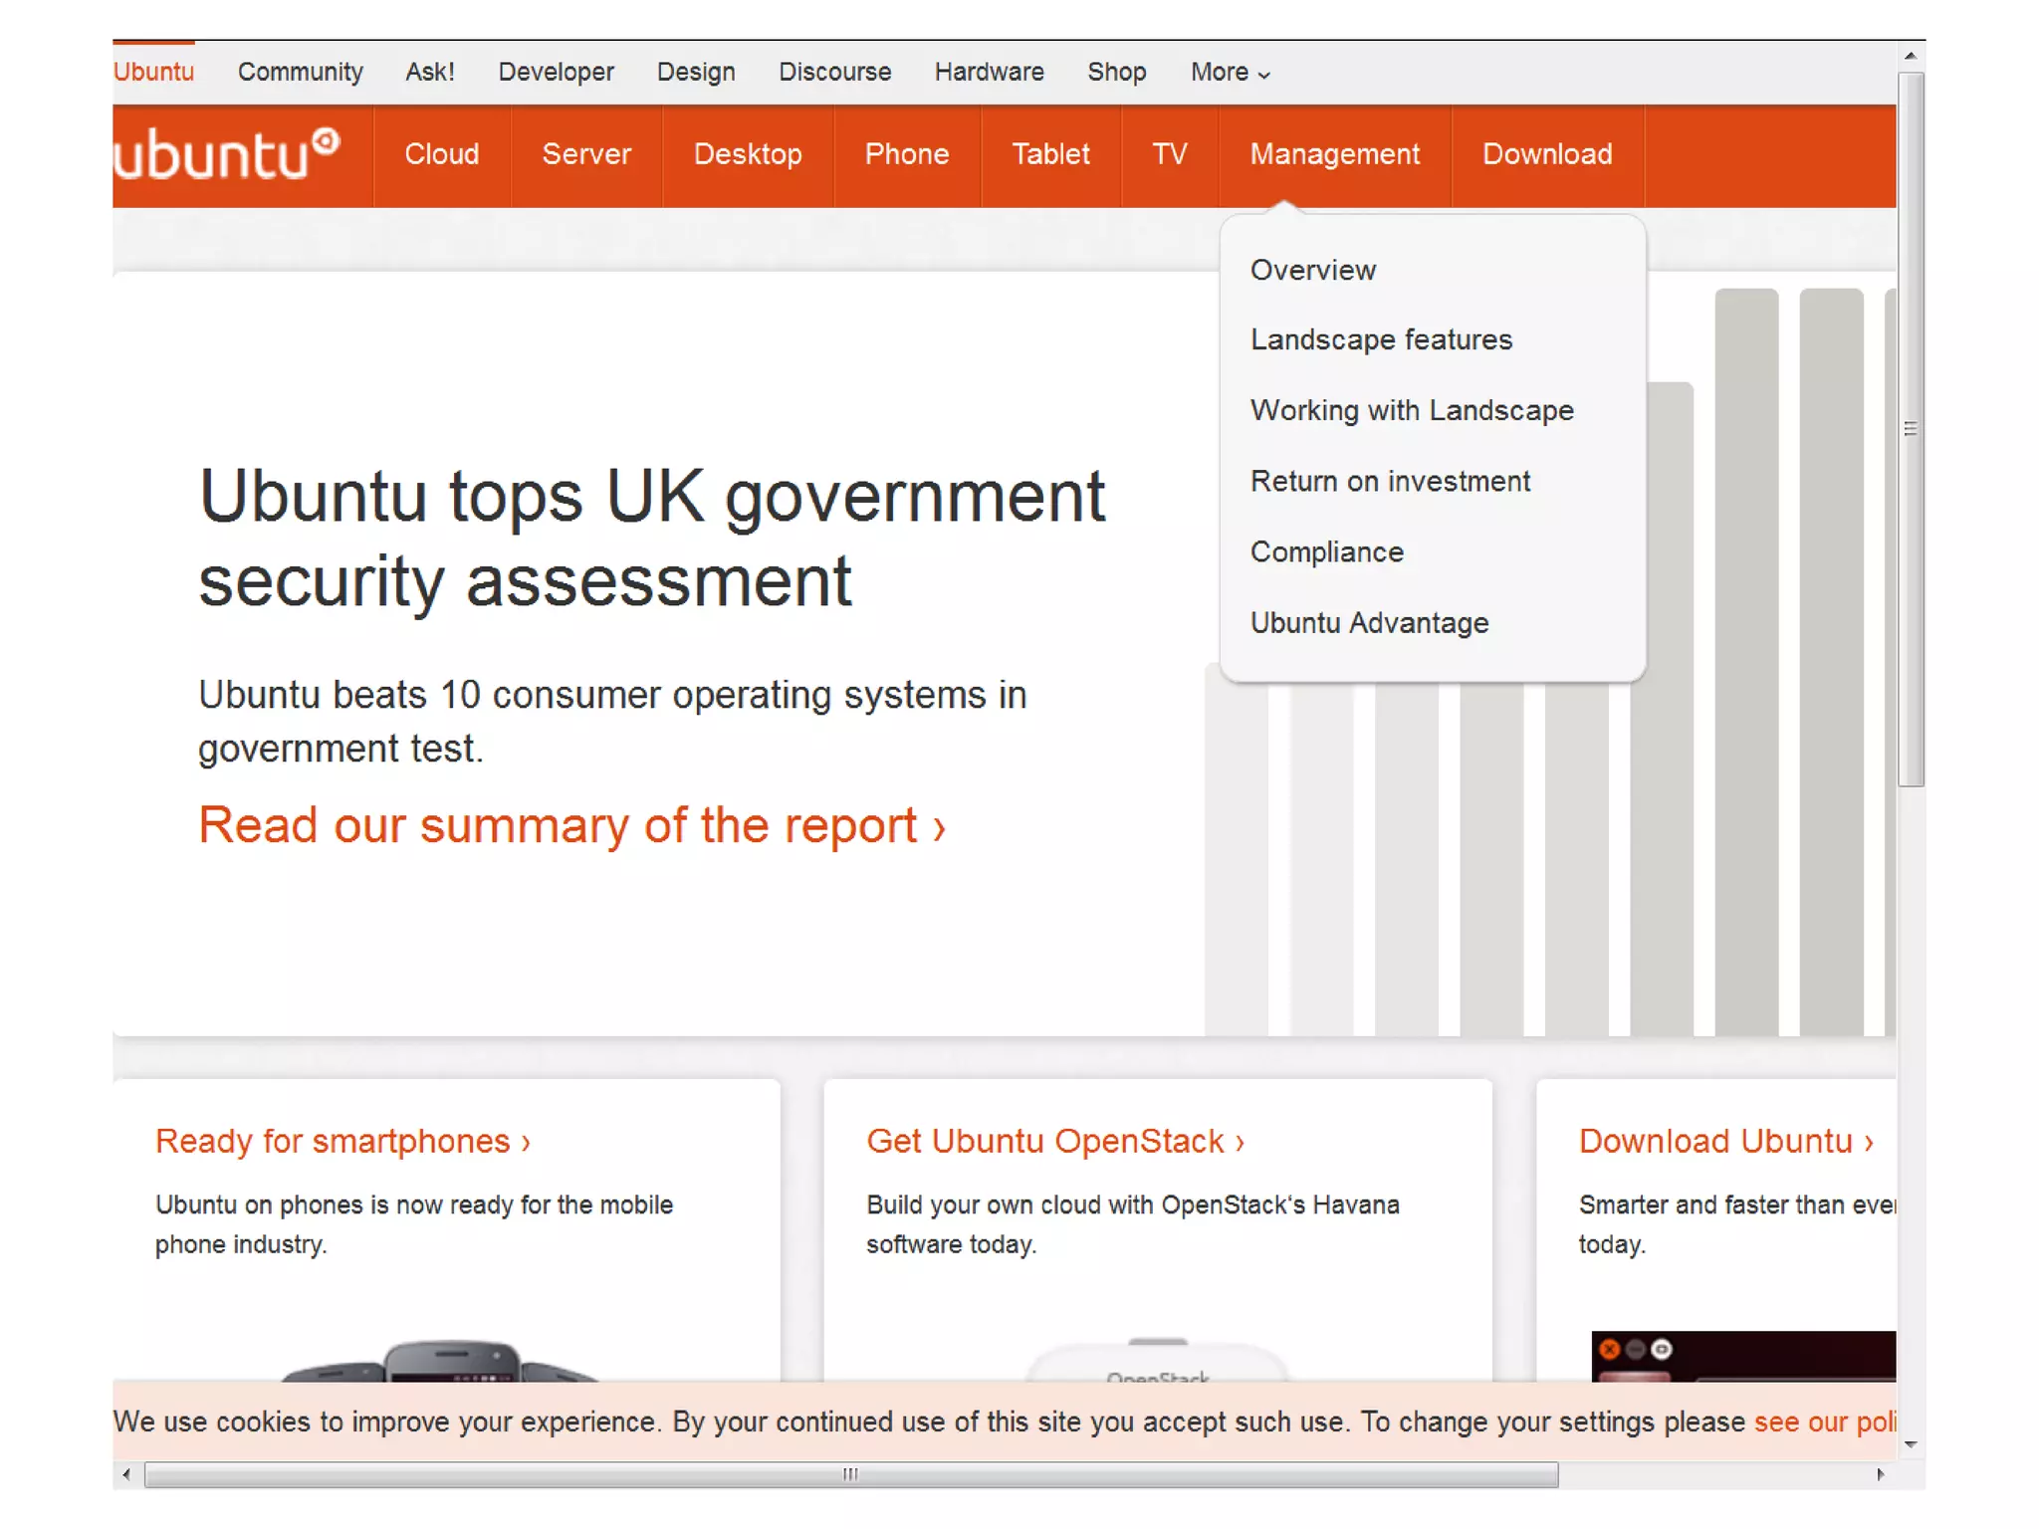Open the Ask! link in top bar
The image size is (2039, 1529).
(x=430, y=73)
